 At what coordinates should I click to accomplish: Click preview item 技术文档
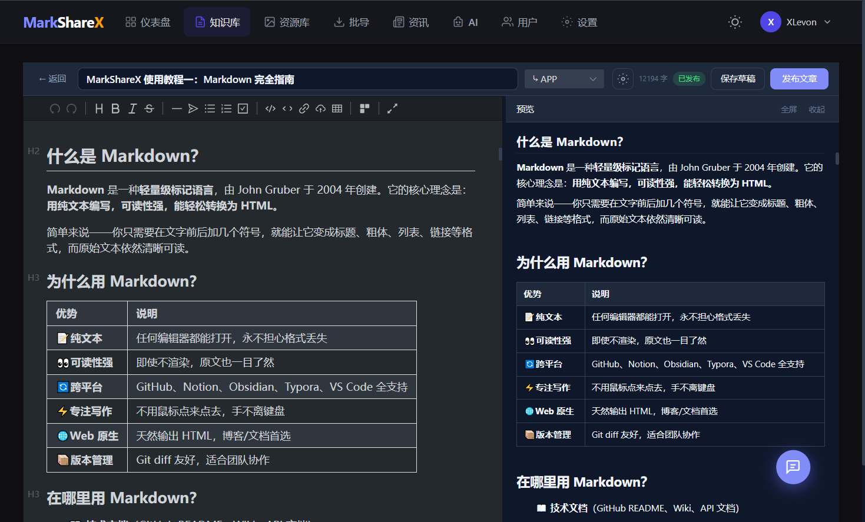coord(569,508)
